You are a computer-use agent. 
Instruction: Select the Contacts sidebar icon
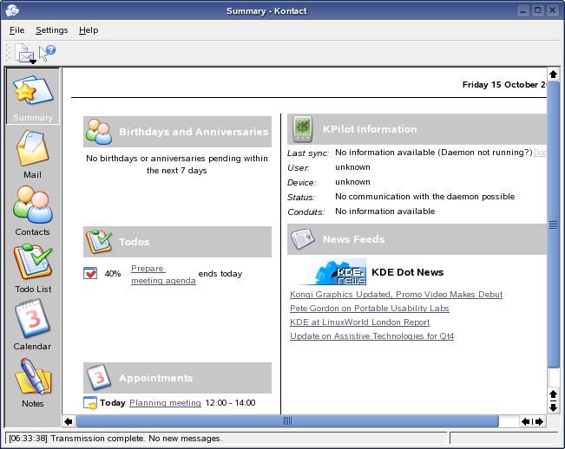[x=32, y=211]
